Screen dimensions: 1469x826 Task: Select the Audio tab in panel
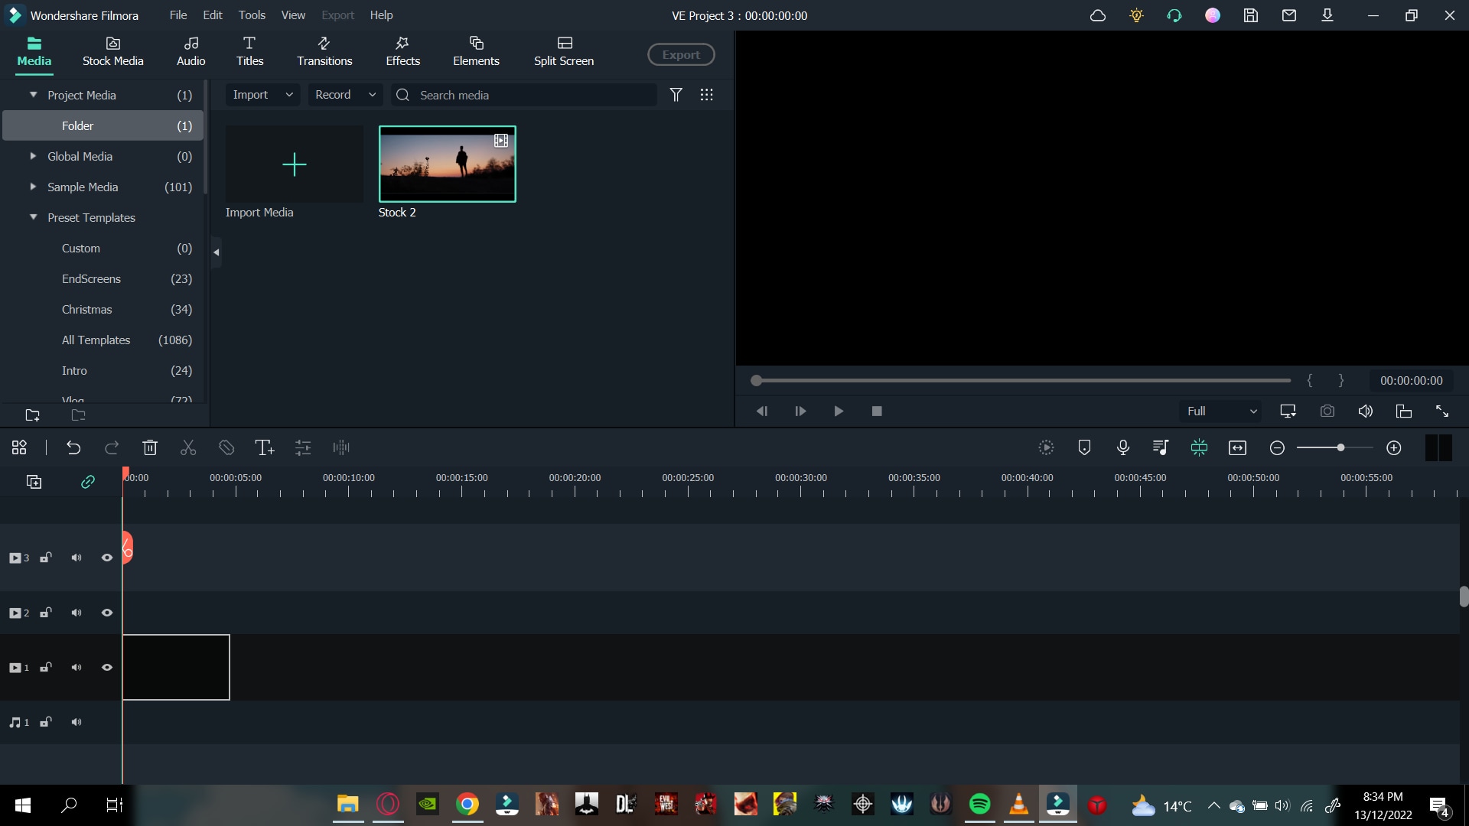point(191,50)
